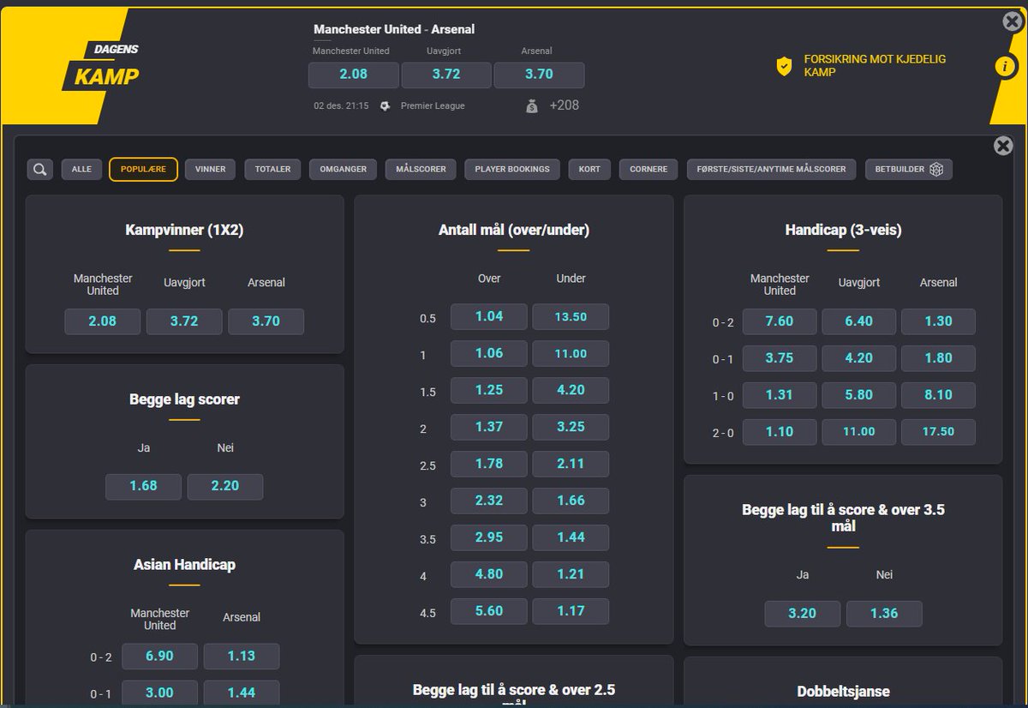Select Uavgjort 3.72 in Kampvinner
Screen dimensions: 1028x708
click(184, 321)
